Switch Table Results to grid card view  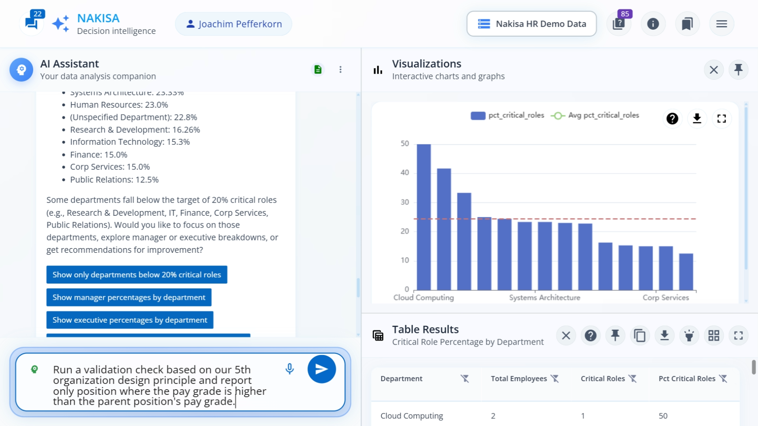tap(714, 335)
